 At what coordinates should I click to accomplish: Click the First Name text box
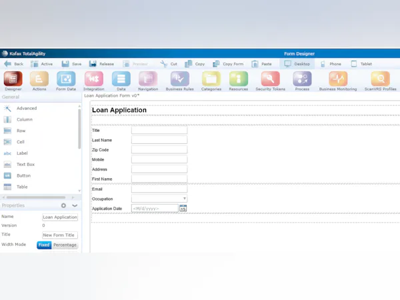click(159, 179)
